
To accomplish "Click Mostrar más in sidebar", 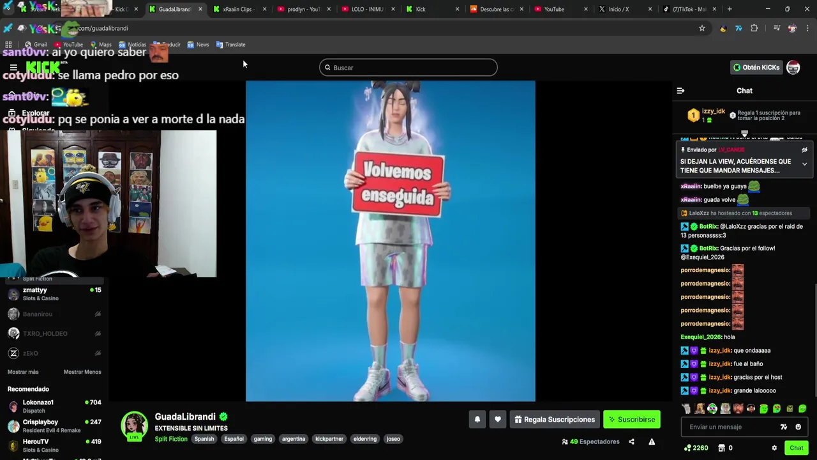I will point(23,372).
